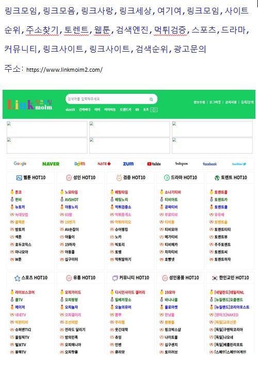Screen dimensions: 258x368
Task: Open the [독일]구텐탁코리아 link
Action: (x=229, y=330)
